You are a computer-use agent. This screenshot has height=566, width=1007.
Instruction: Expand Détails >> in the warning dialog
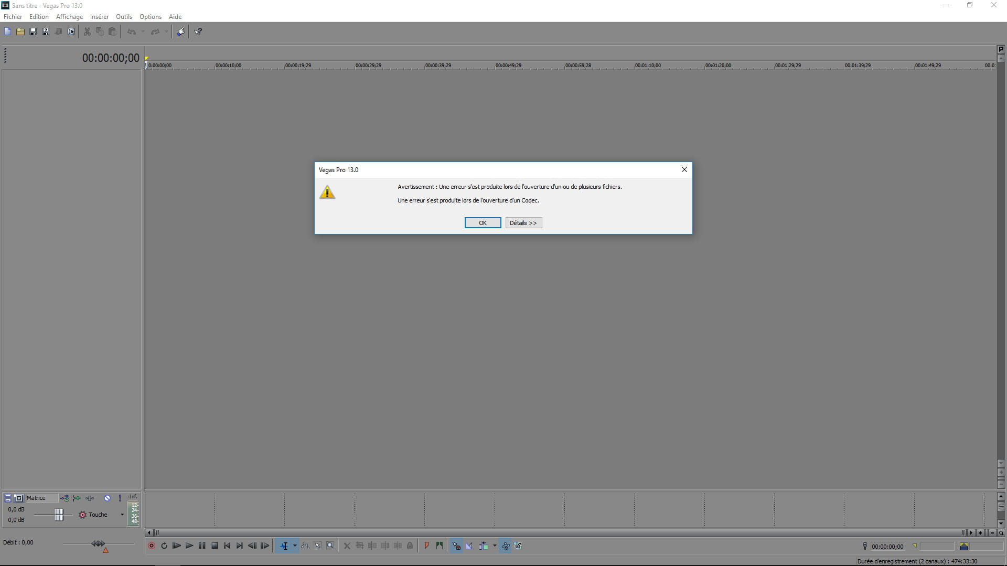tap(523, 223)
